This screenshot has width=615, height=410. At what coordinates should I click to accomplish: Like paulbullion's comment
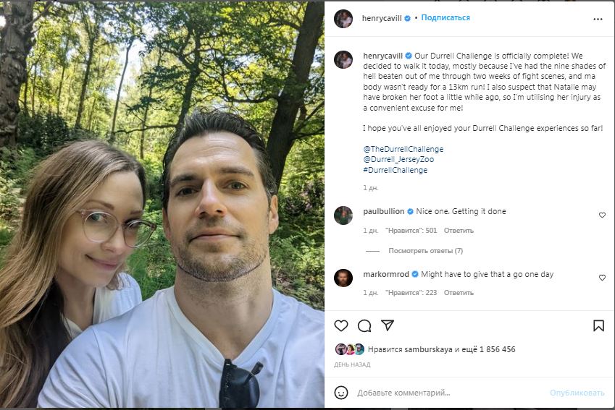coord(602,215)
